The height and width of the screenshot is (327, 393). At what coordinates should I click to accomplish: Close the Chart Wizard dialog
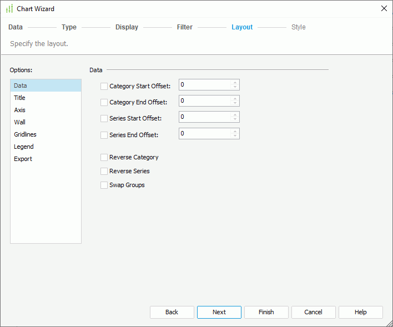pyautogui.click(x=384, y=8)
